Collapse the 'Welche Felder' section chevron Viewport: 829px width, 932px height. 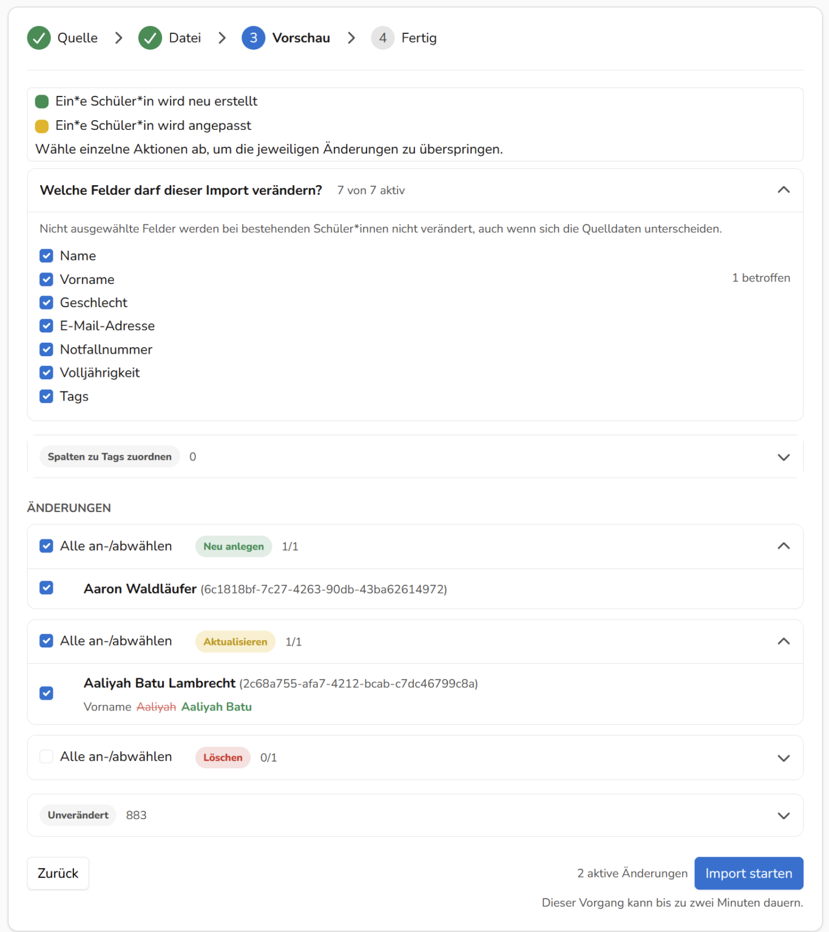tap(783, 190)
